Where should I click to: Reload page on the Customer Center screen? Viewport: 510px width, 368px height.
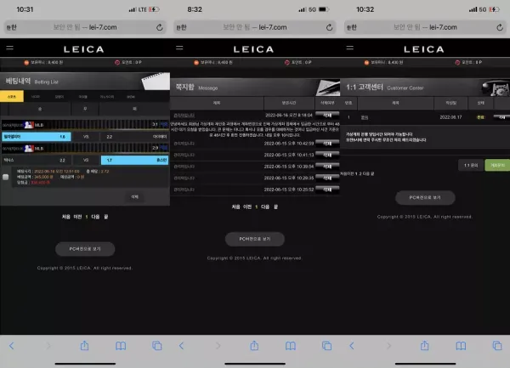tap(500, 27)
